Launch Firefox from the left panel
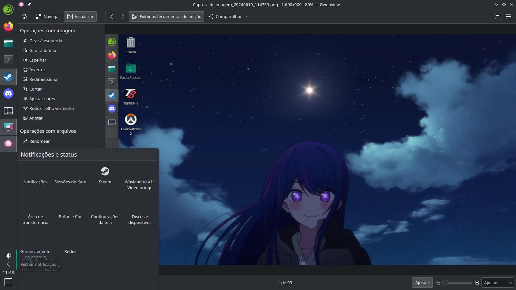This screenshot has width=516, height=290. pos(8,26)
